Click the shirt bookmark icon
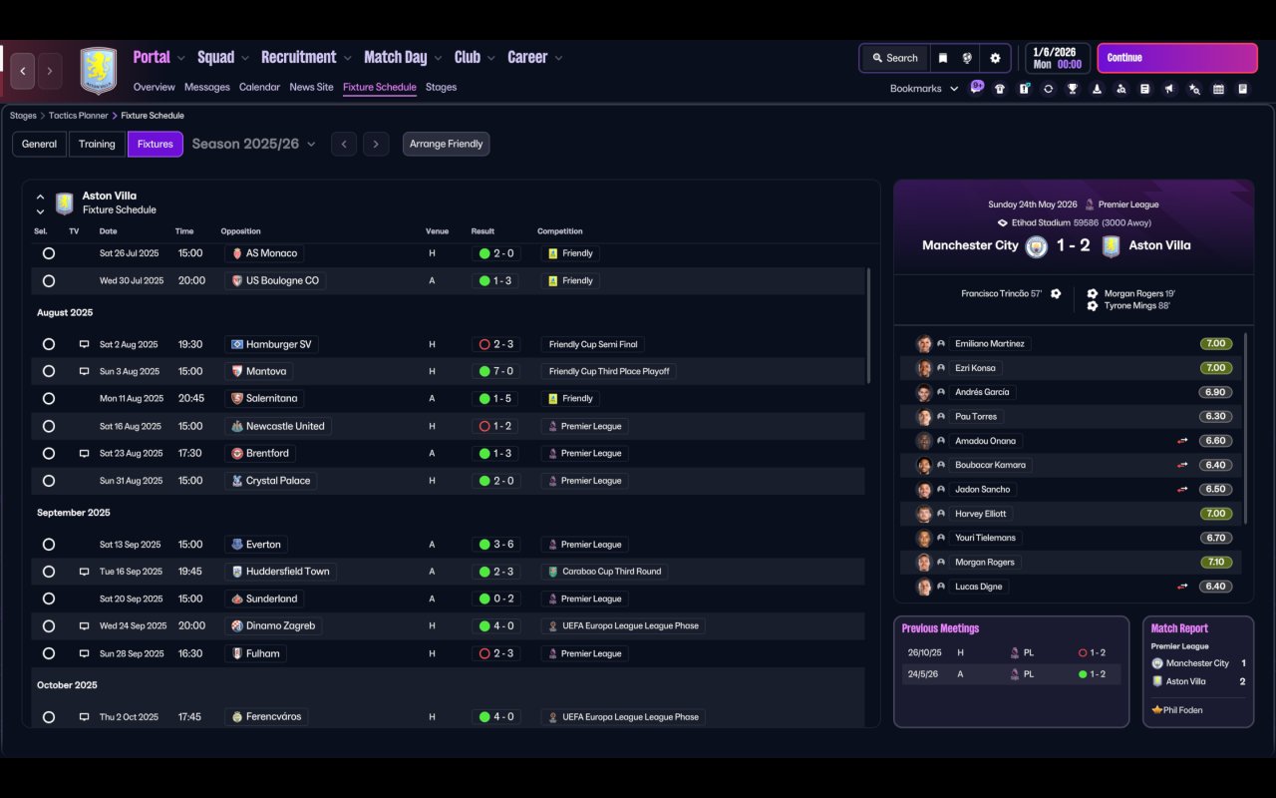 (x=1000, y=89)
